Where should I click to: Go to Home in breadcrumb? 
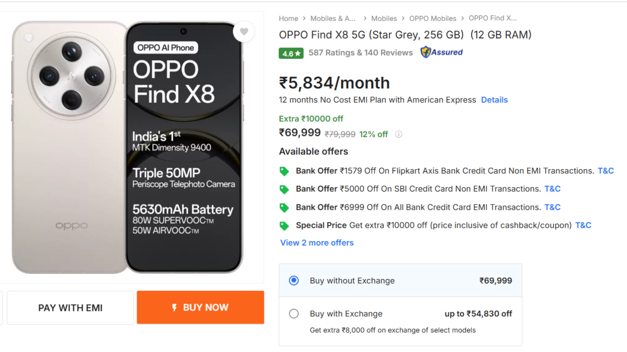[x=289, y=19]
